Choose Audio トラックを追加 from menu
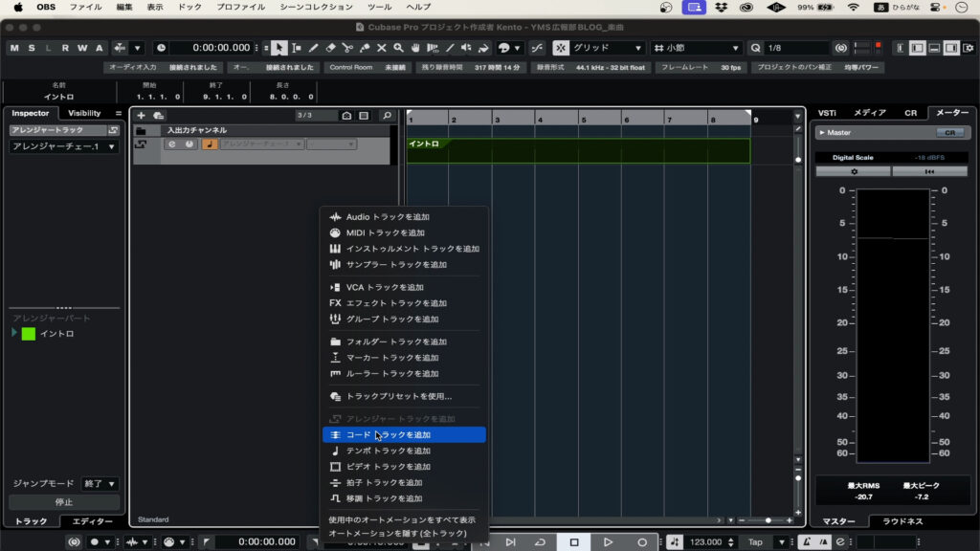The width and height of the screenshot is (980, 551). coord(404,217)
